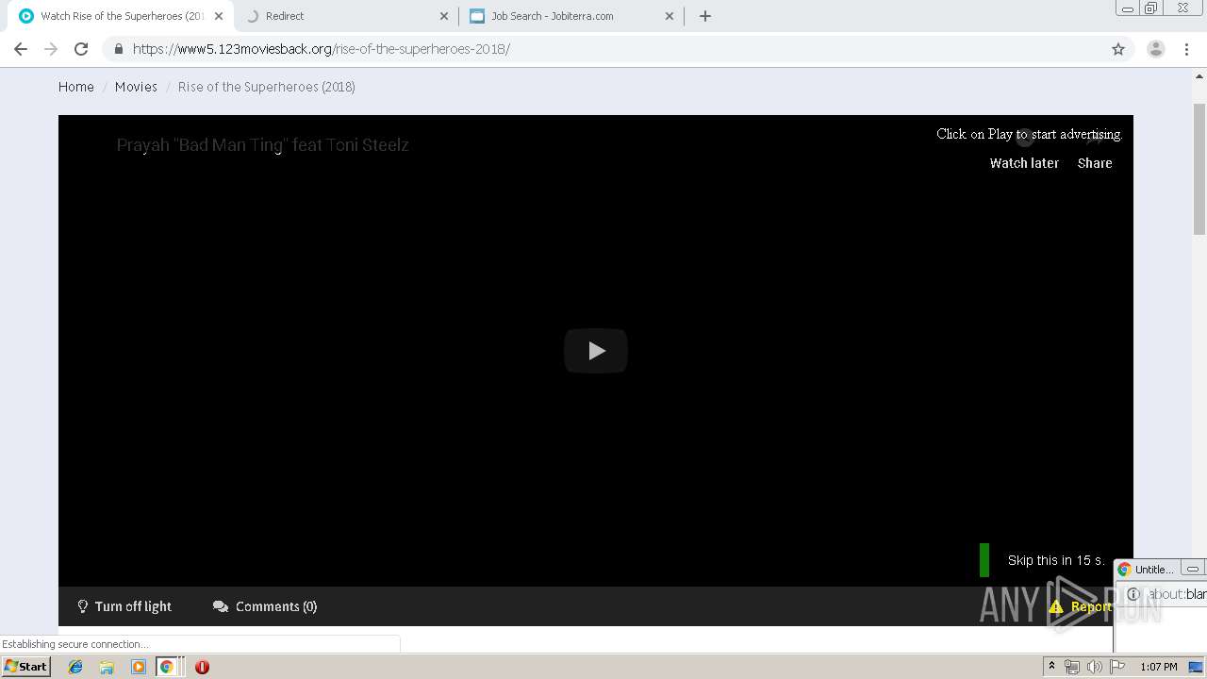This screenshot has width=1207, height=679.
Task: Show hidden system tray icons
Action: click(x=1051, y=667)
